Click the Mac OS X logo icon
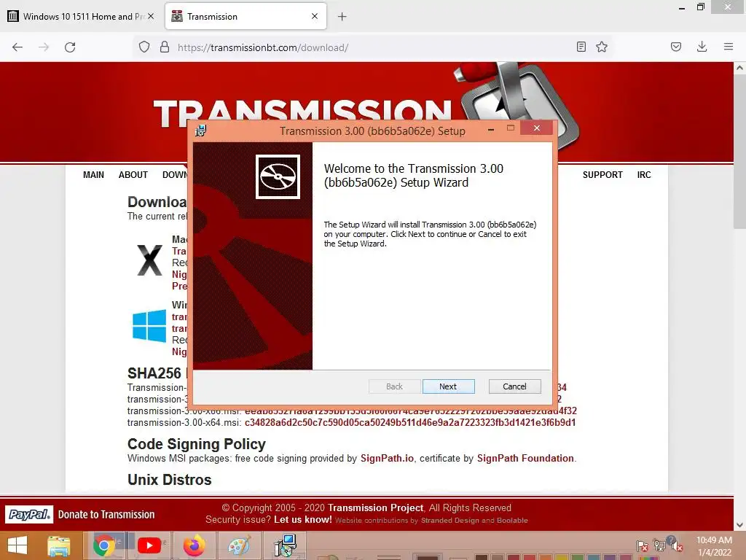Image resolution: width=746 pixels, height=560 pixels. pos(150,260)
